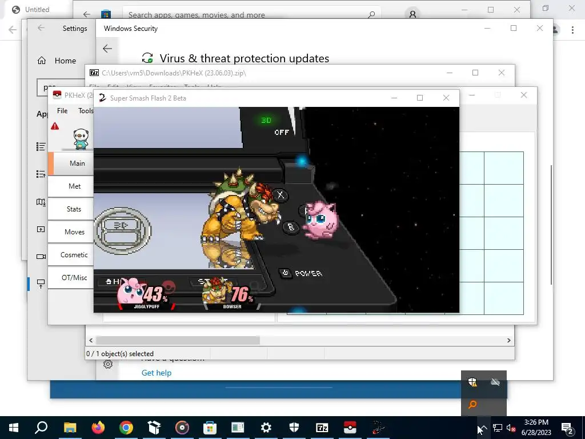585x439 pixels.
Task: Open Windows Security settings gear at bottom
Action: point(108,364)
